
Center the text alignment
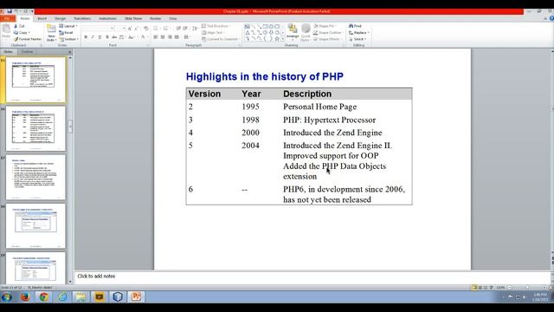(x=163, y=37)
